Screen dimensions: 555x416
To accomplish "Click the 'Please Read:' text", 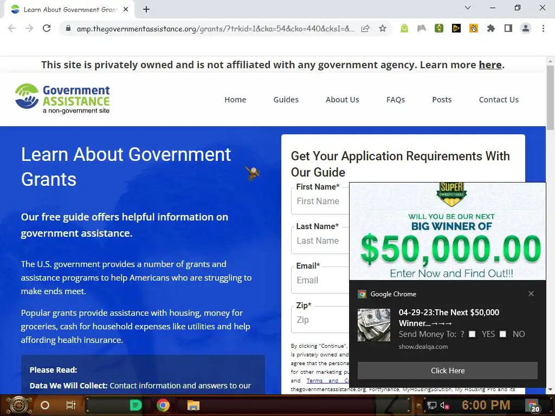I will point(54,370).
